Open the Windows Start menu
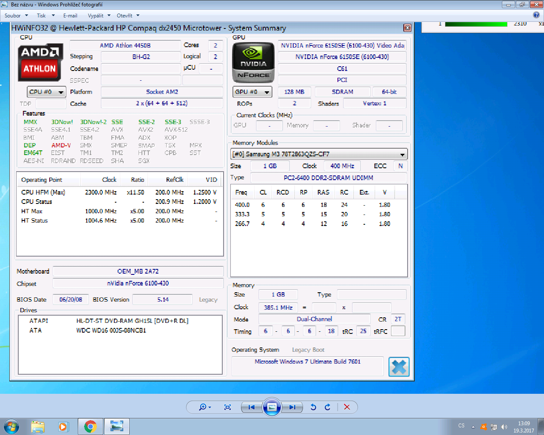This screenshot has width=544, height=435. 11,427
